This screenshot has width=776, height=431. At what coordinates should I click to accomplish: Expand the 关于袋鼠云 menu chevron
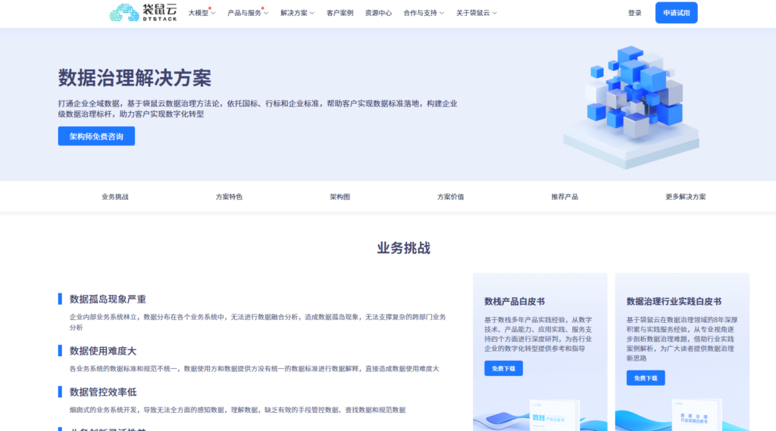pos(494,14)
